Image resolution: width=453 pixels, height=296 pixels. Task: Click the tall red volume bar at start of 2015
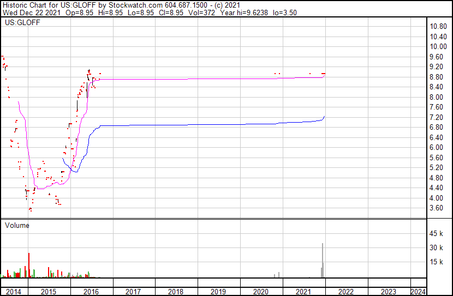click(29, 265)
